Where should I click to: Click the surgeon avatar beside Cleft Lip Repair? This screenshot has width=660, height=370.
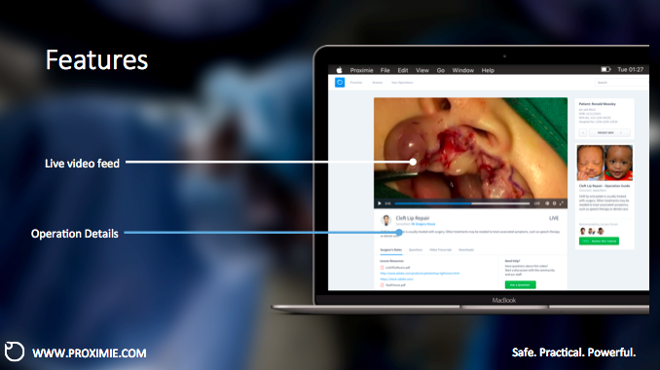coord(385,220)
